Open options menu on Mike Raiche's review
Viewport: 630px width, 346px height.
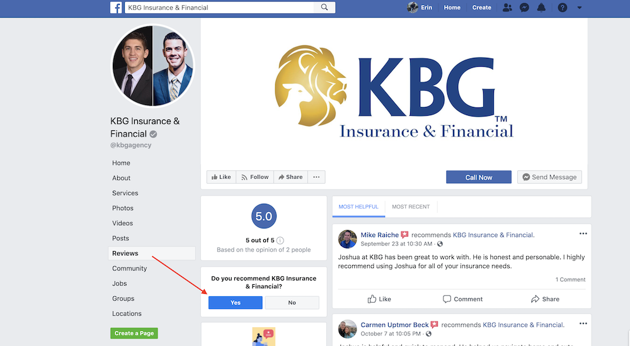[x=583, y=233]
